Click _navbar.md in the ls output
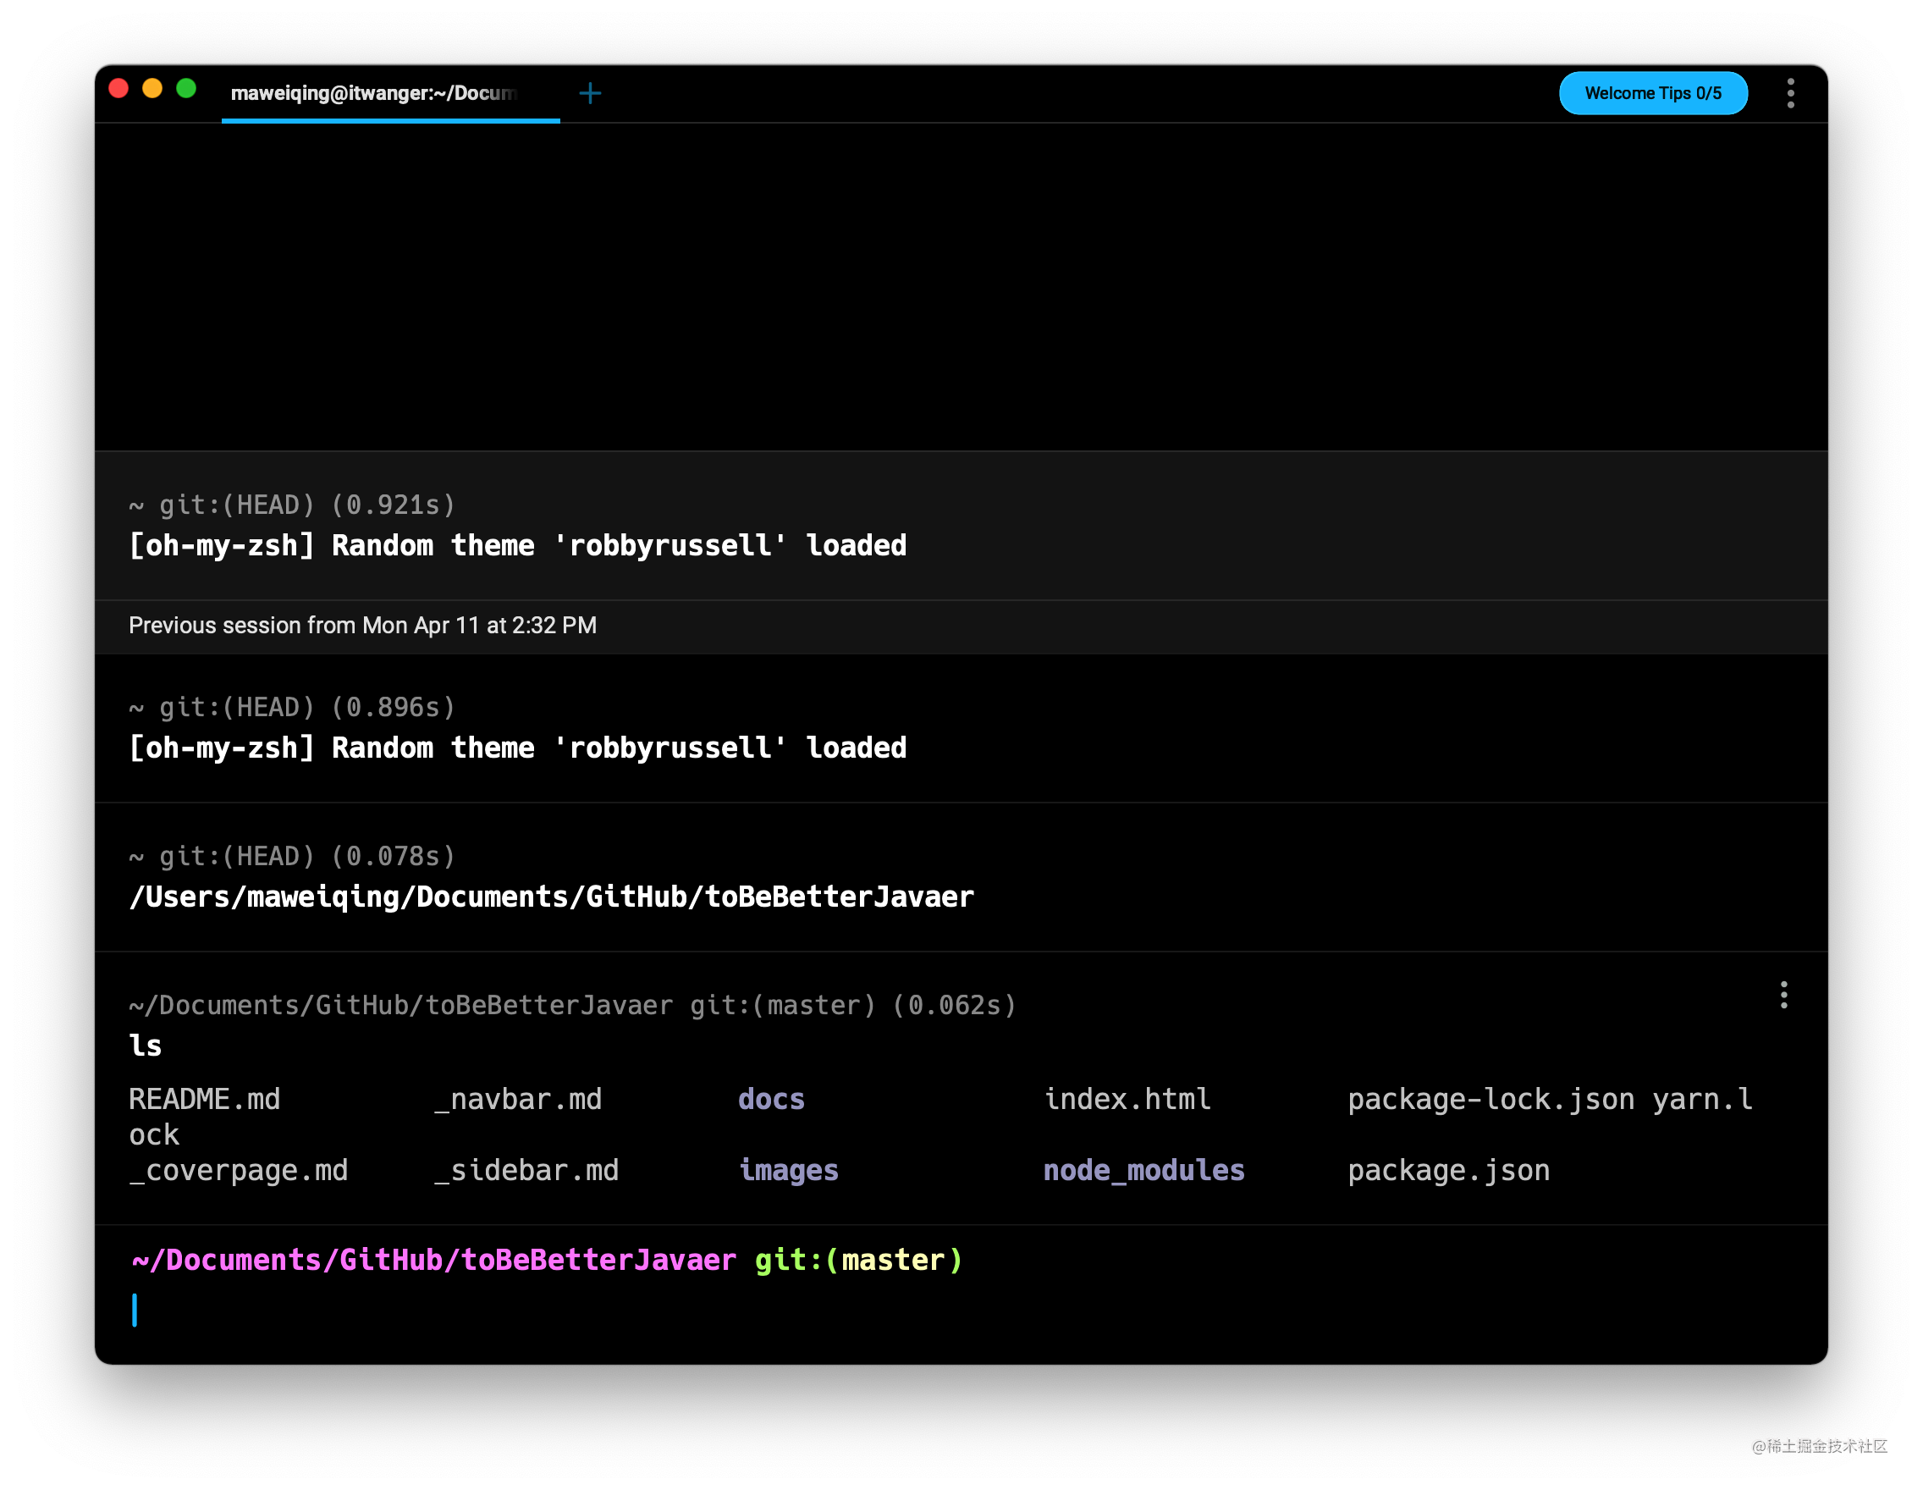Screen dimensions: 1923x1490 click(518, 1099)
